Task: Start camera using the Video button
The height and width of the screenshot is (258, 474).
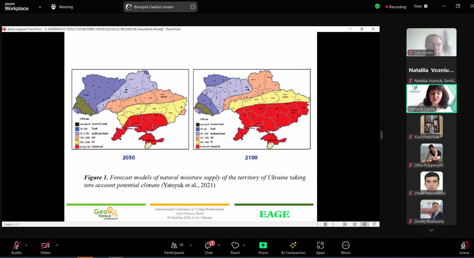Action: coord(45,248)
